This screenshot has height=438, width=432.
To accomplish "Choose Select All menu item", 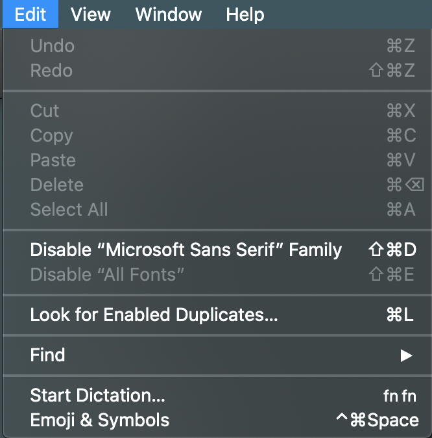I will 217,209.
